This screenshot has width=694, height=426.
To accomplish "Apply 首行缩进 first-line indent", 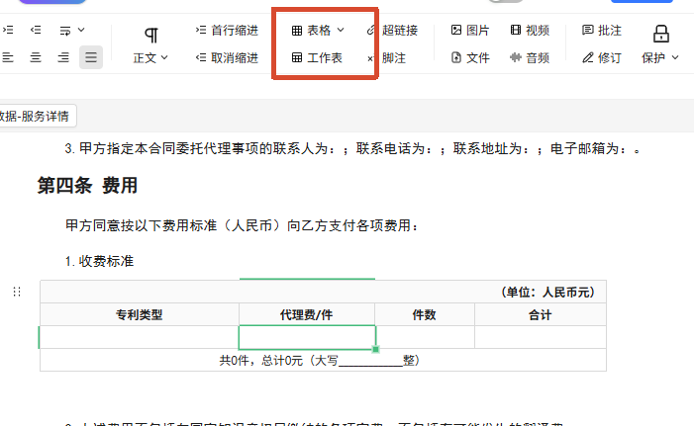I will click(x=227, y=31).
